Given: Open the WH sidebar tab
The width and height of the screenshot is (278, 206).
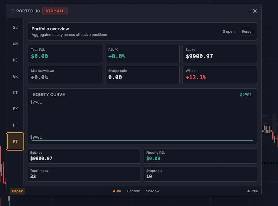Looking at the screenshot, I should click(15, 44).
